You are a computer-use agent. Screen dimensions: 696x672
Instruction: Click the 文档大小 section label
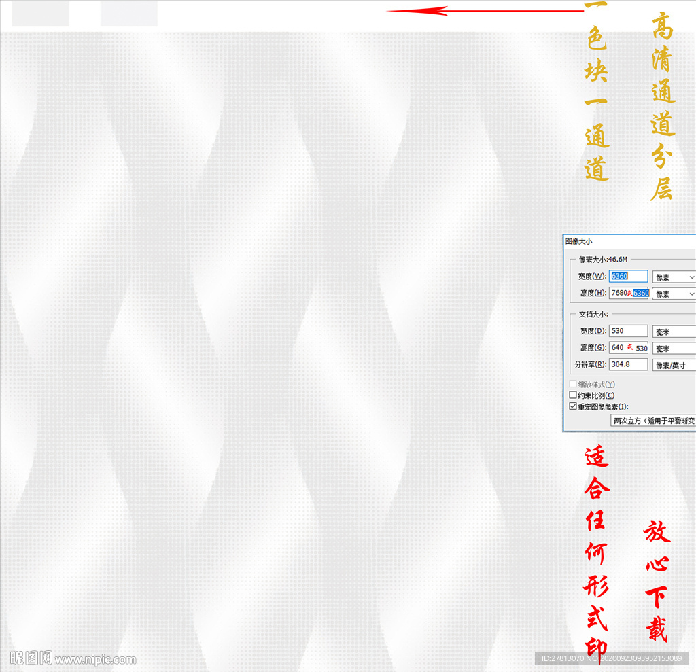[x=593, y=314]
